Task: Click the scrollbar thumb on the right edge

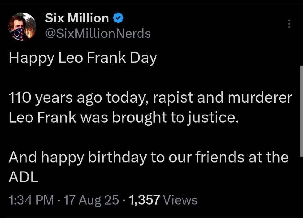Action: 301,111
